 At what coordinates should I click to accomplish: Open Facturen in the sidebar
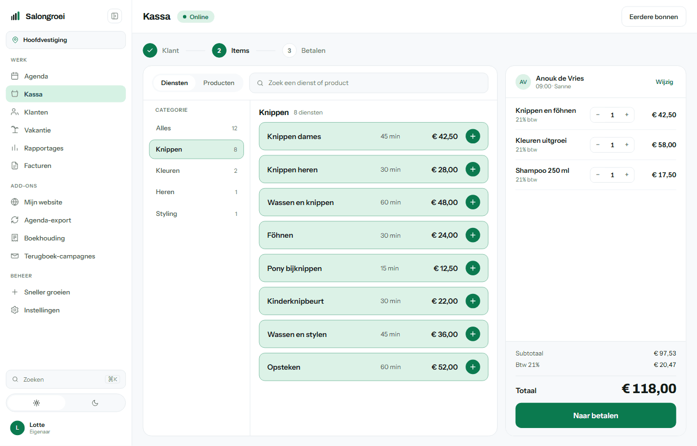[66, 166]
